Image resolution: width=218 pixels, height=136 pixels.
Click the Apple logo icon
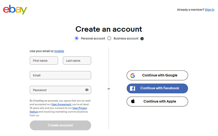coord(133,101)
